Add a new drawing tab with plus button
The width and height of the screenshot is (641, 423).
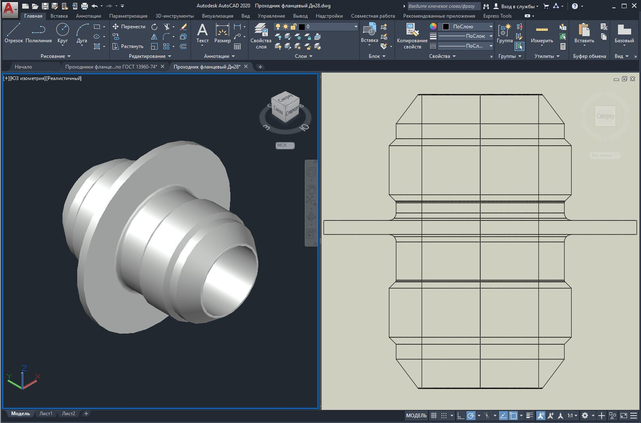260,67
